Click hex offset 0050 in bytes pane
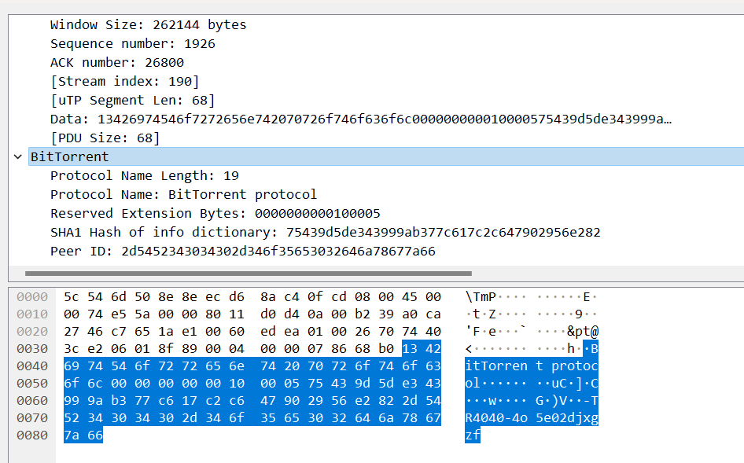The height and width of the screenshot is (463, 744). click(32, 384)
